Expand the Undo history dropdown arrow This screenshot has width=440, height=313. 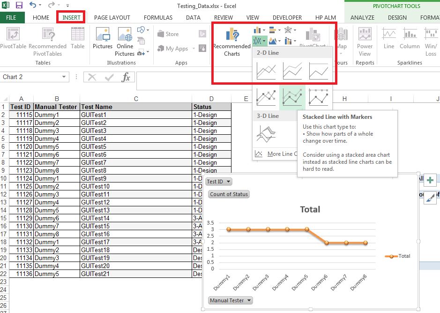(40, 5)
